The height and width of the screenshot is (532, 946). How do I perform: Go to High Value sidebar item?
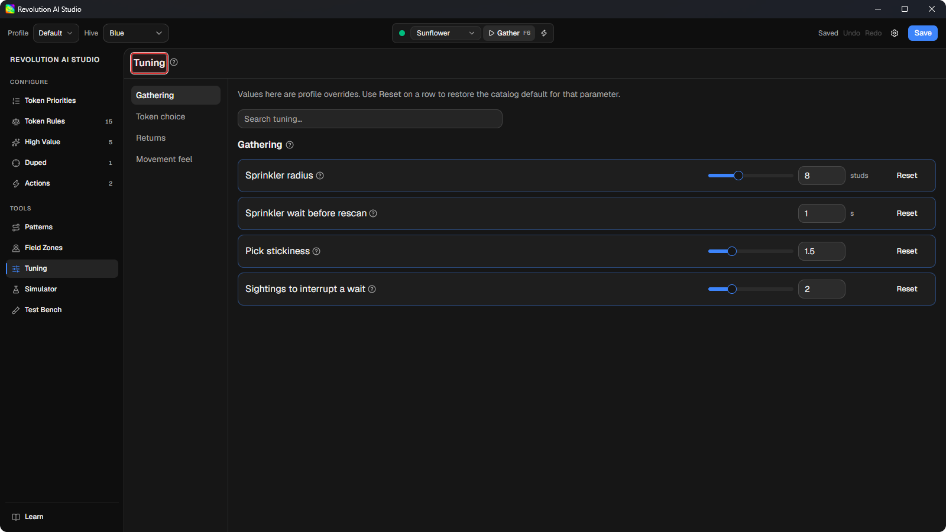point(62,142)
